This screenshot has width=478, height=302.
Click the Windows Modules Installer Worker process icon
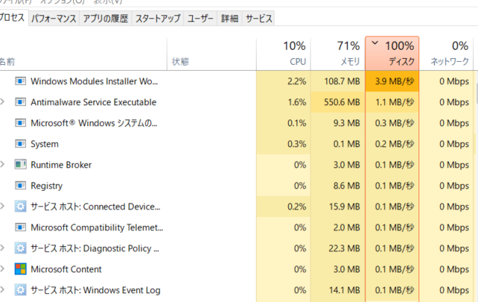tap(20, 81)
